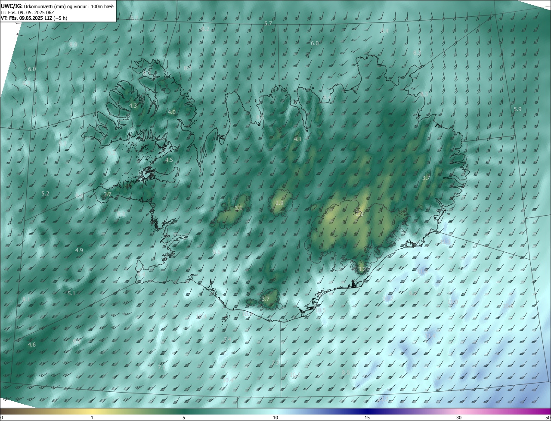Click the '5' tick on the color scale
The image size is (551, 421).
coord(184,418)
